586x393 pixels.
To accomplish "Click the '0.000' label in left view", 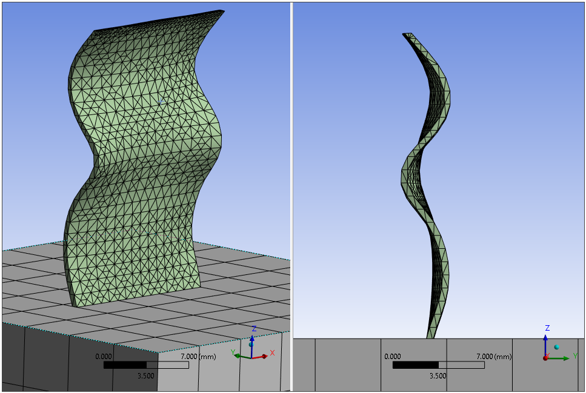I will click(104, 357).
